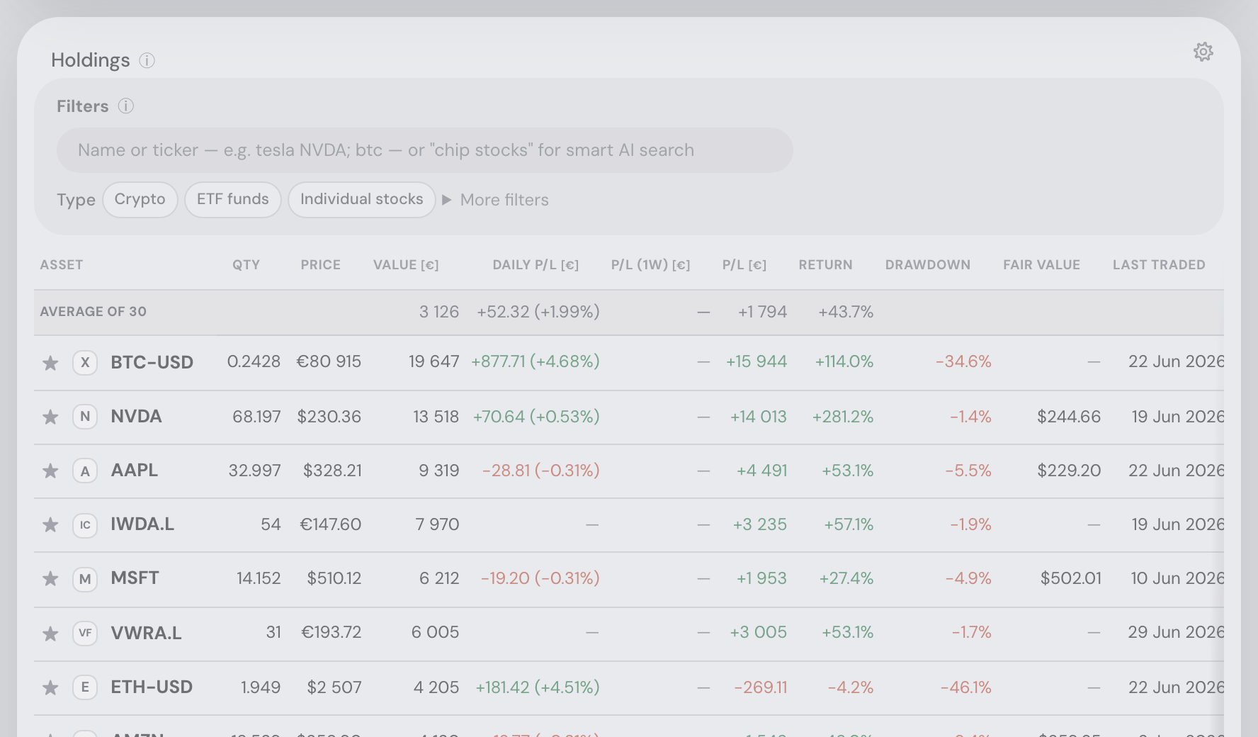
Task: Toggle favorite star for IWDA.L
Action: tap(50, 524)
